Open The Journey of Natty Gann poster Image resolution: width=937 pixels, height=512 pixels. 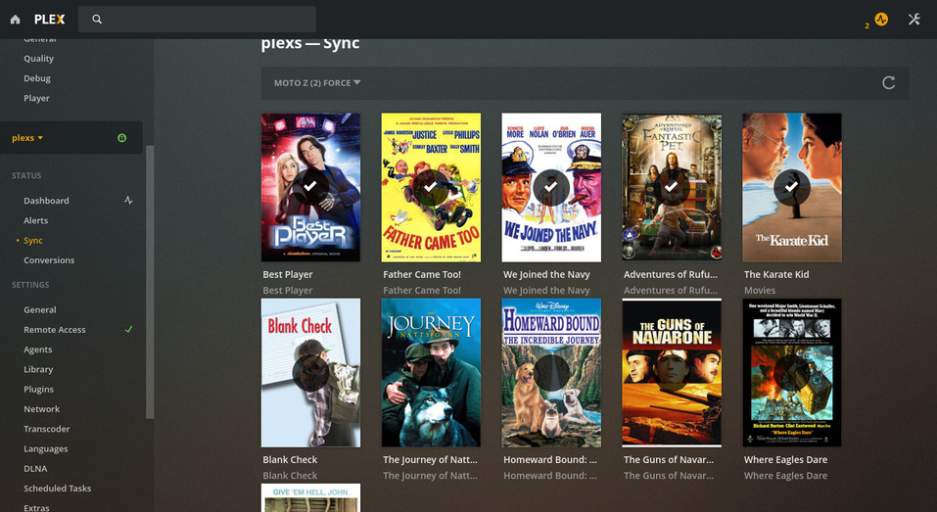pos(431,373)
